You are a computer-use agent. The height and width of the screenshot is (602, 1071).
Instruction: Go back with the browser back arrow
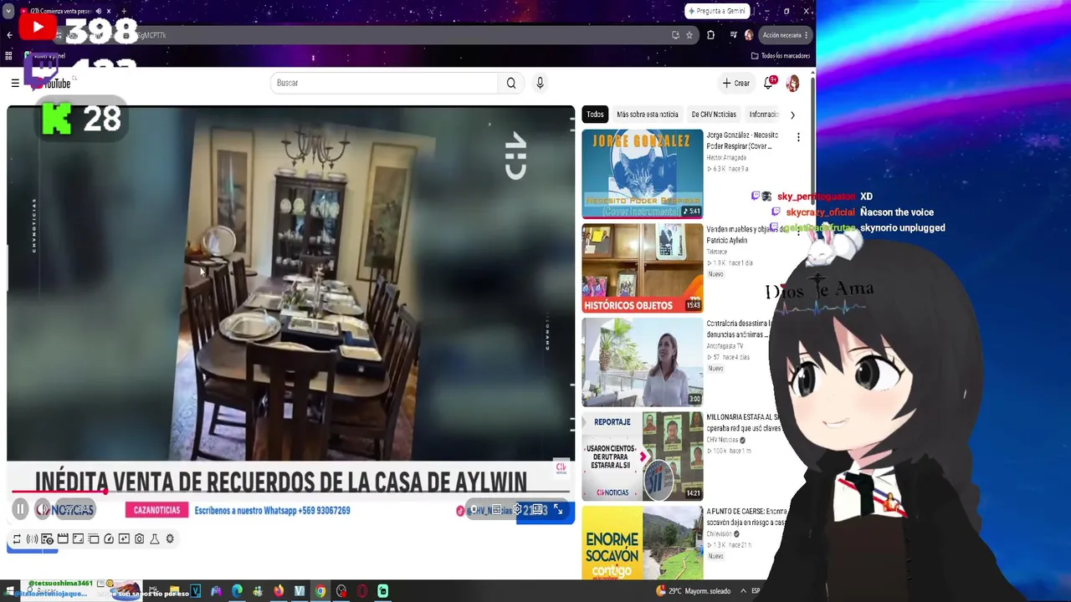coord(9,35)
